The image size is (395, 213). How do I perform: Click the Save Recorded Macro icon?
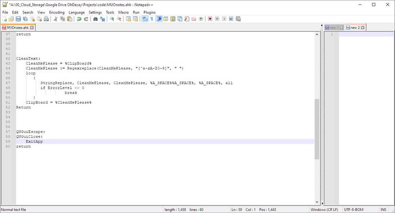tap(238, 19)
